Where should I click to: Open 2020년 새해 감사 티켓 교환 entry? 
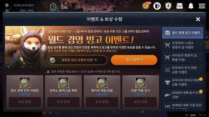[x=183, y=95]
